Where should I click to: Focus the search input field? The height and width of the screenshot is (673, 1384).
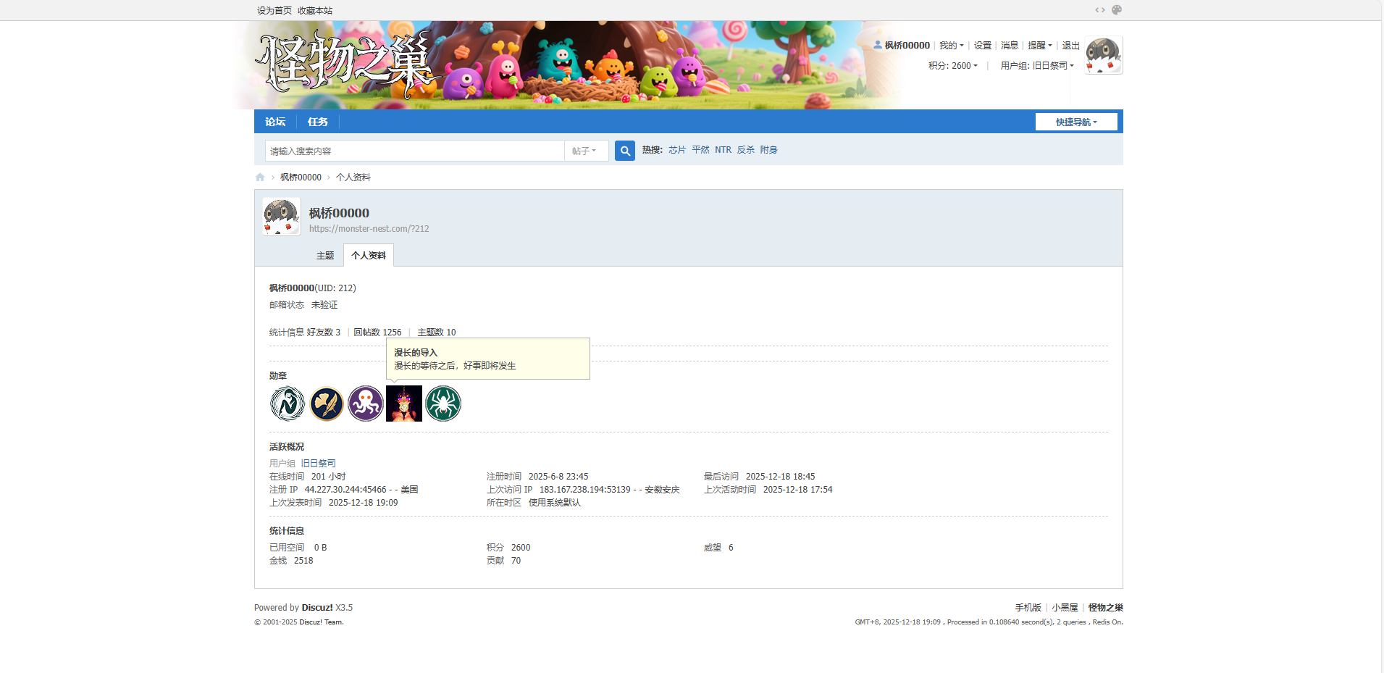(415, 151)
